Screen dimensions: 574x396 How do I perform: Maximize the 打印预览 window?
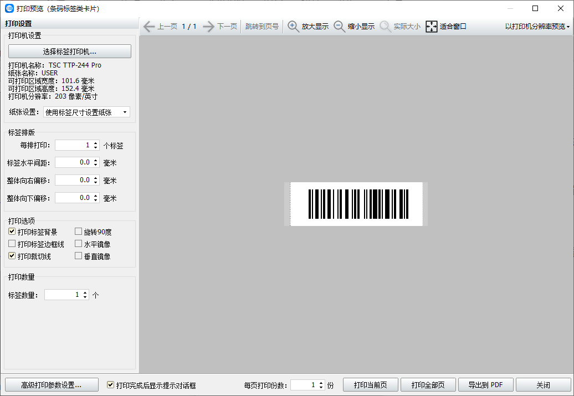pyautogui.click(x=535, y=8)
